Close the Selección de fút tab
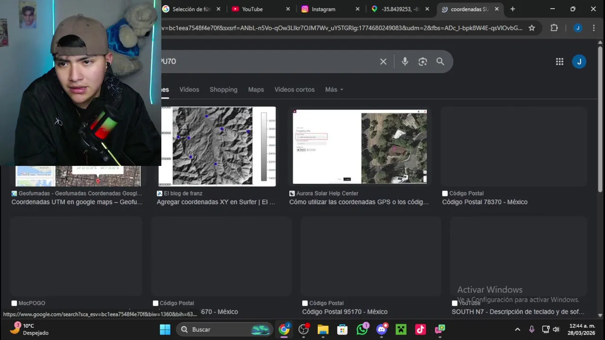The width and height of the screenshot is (605, 340). pos(218,9)
